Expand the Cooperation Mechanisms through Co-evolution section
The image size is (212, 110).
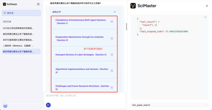[x=112, y=38]
